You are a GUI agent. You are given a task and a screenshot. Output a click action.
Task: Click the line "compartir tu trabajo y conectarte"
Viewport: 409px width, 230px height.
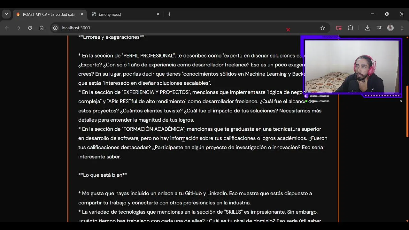(x=164, y=203)
